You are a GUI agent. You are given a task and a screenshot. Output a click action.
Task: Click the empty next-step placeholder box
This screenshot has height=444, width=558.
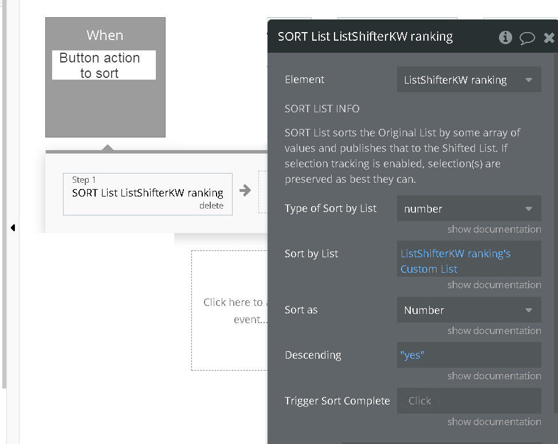263,192
